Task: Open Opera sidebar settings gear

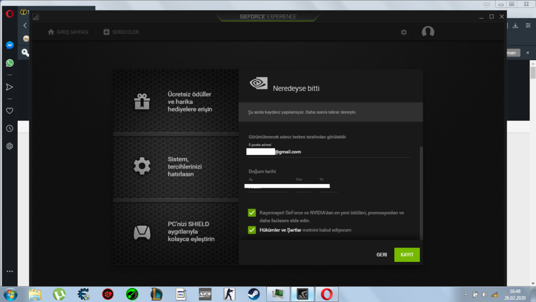Action: [10, 146]
